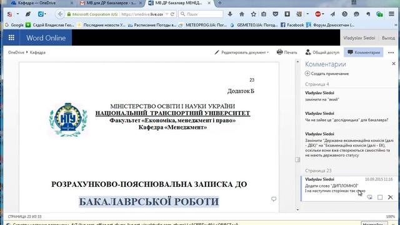Close the Кафедра — OneDrive tab

click(72, 3)
